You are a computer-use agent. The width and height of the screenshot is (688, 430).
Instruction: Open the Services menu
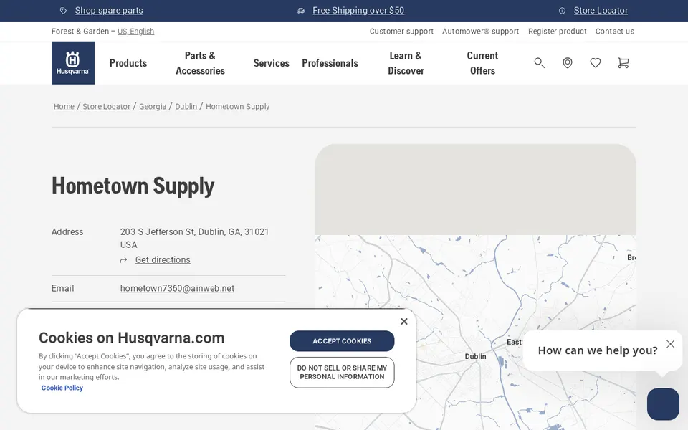tap(271, 63)
